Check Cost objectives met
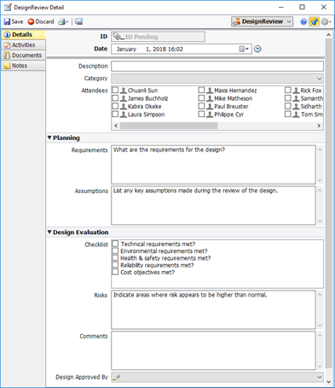Image resolution: width=335 pixels, height=388 pixels. (115, 273)
